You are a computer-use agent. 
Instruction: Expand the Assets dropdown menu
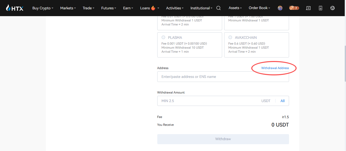pyautogui.click(x=235, y=8)
